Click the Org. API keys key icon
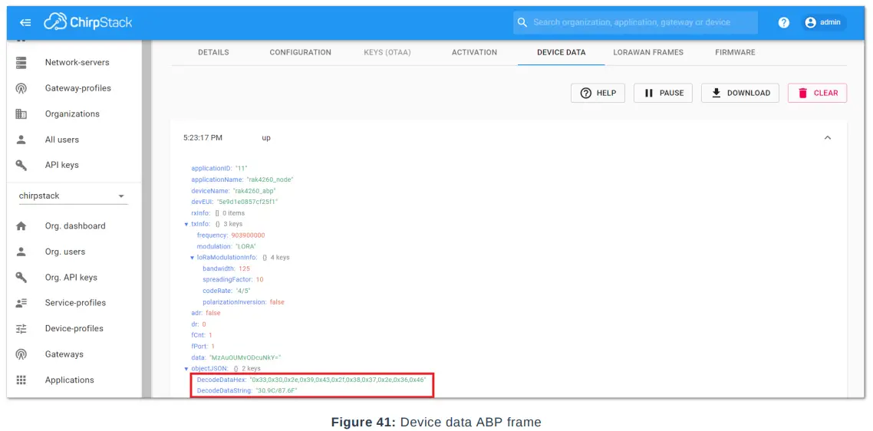The image size is (873, 431). (x=21, y=278)
